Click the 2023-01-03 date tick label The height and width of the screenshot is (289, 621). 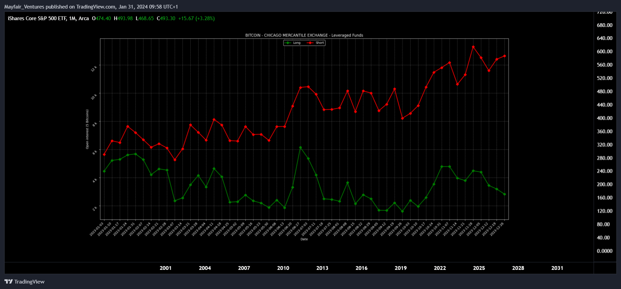click(x=97, y=229)
